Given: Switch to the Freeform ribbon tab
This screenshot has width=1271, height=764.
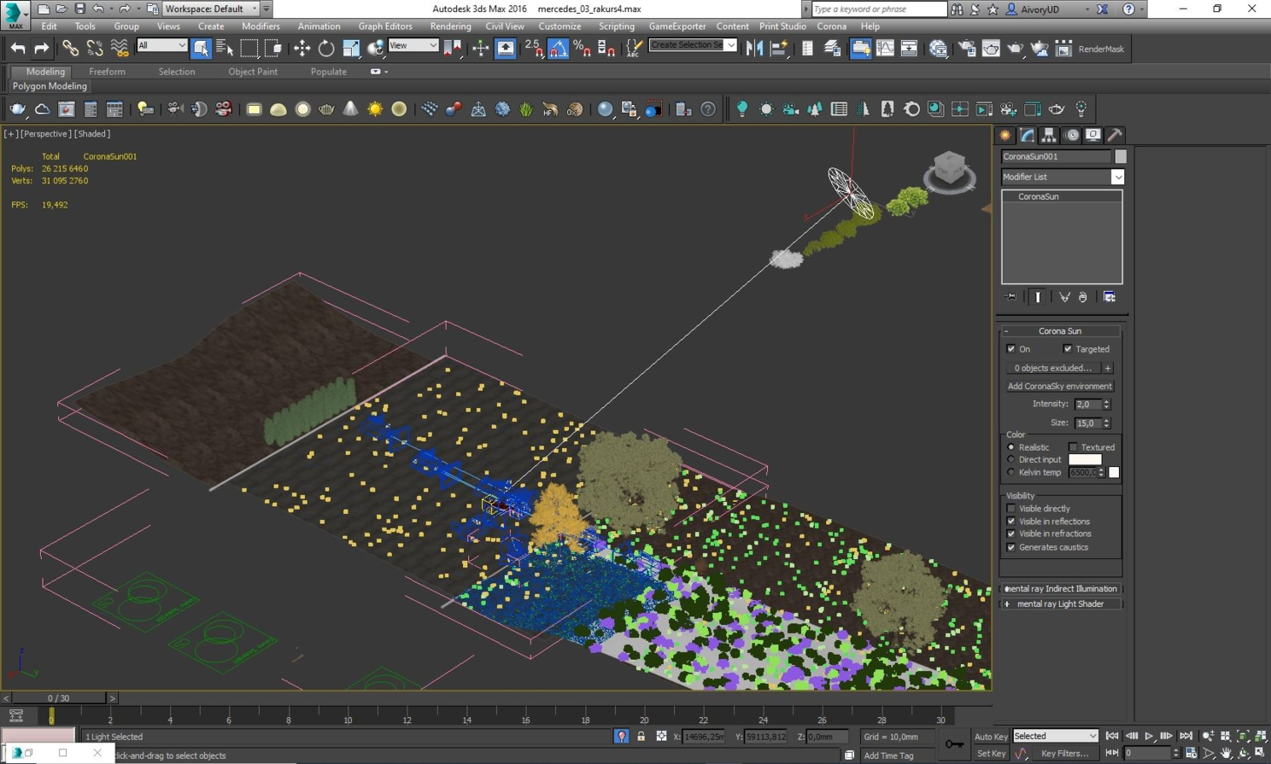Looking at the screenshot, I should [107, 72].
